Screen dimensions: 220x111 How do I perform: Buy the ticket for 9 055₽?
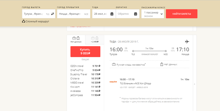pos(85,51)
